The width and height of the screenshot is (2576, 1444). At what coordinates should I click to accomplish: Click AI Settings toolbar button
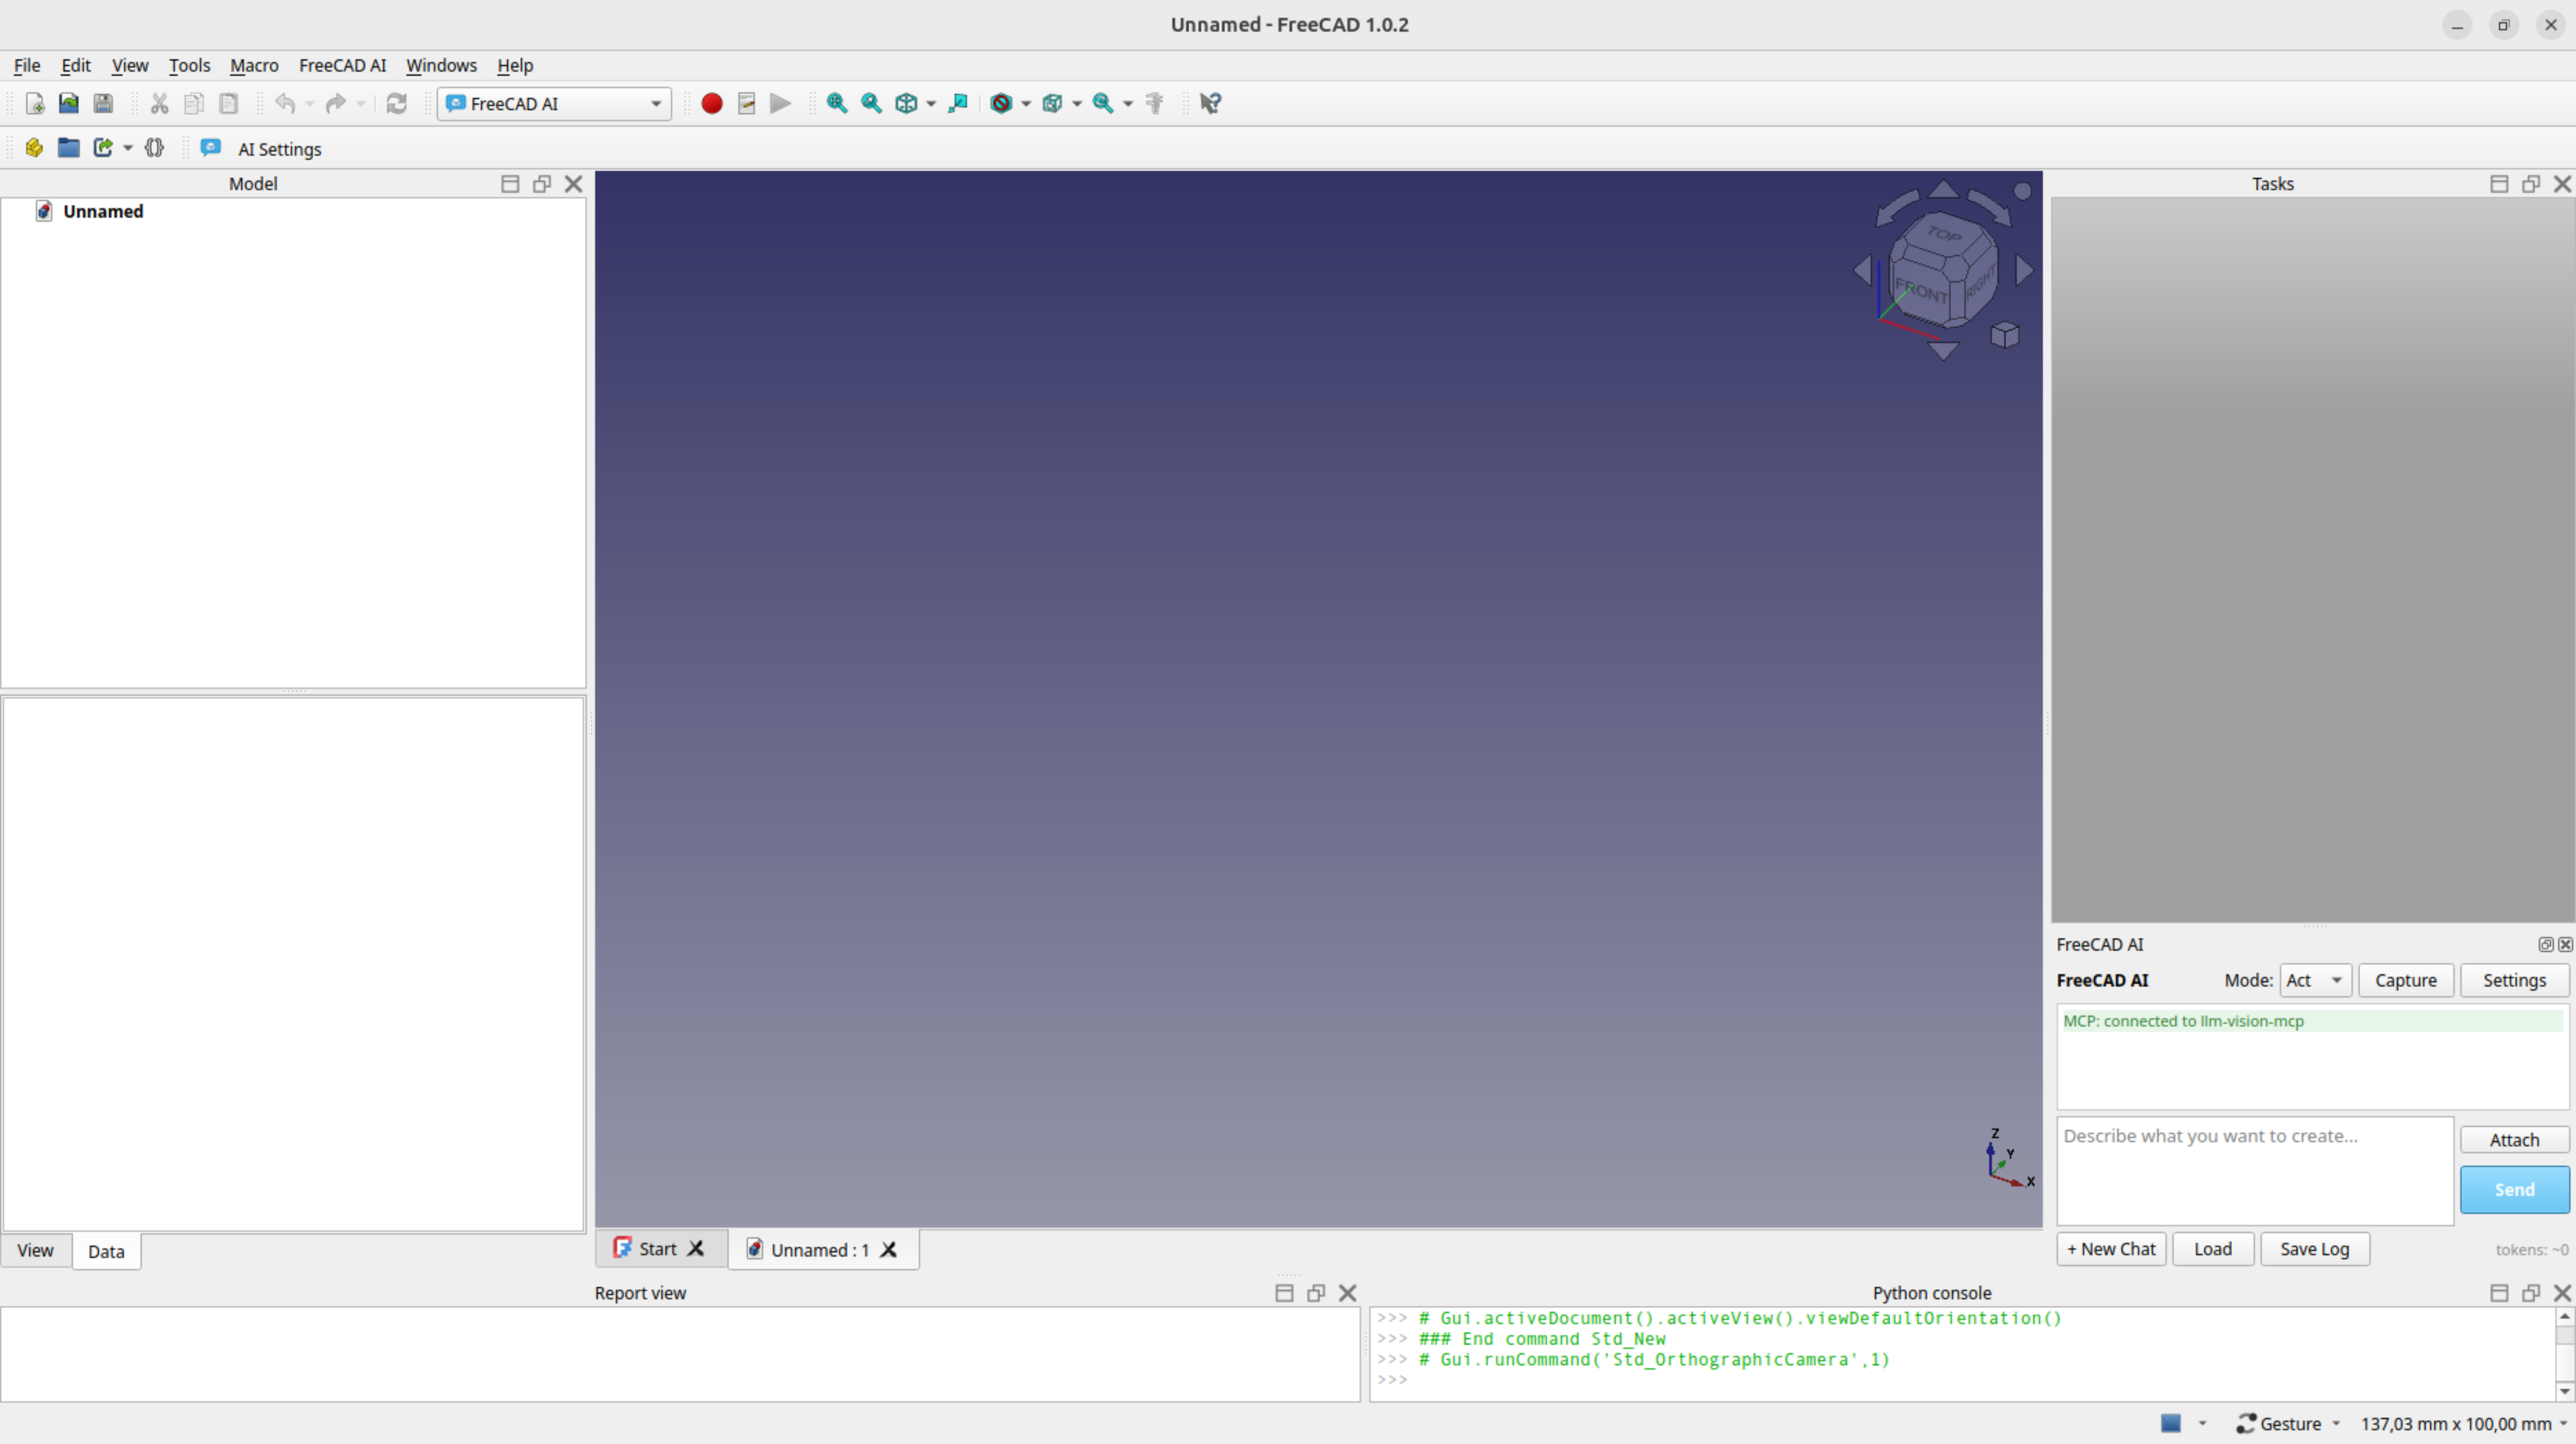[x=279, y=149]
